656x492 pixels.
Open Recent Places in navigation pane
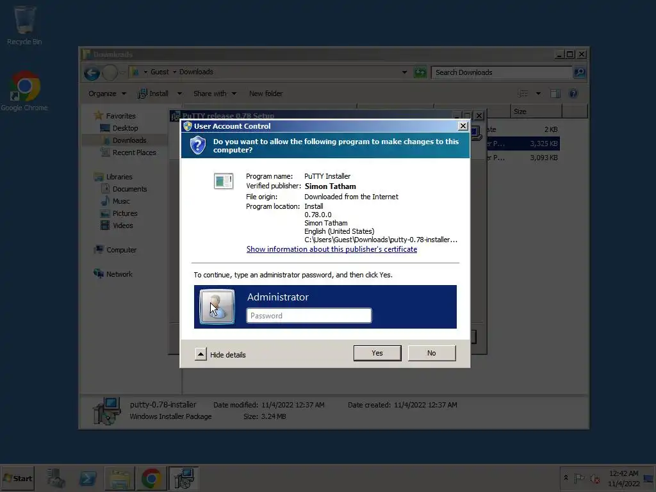[134, 152]
